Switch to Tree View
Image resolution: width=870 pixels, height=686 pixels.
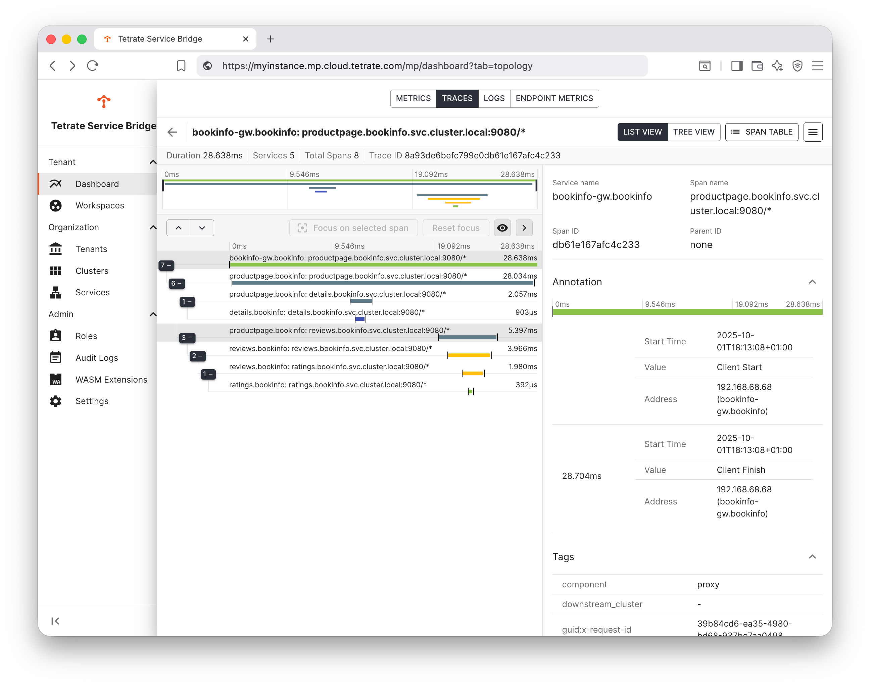[693, 132]
